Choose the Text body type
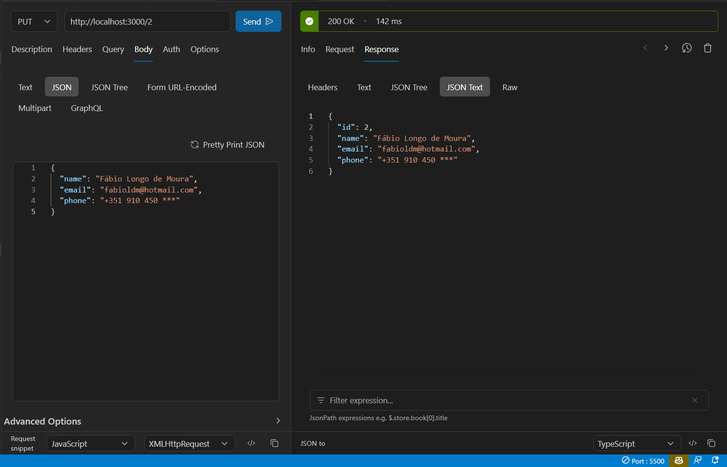 coord(26,87)
